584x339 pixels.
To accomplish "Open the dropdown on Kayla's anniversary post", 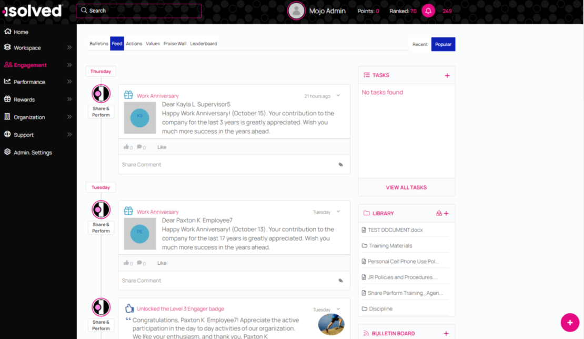I will tap(337, 96).
